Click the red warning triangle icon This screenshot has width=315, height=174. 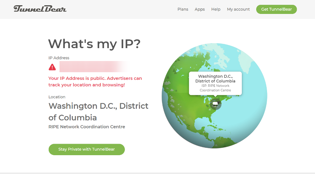coord(52,67)
